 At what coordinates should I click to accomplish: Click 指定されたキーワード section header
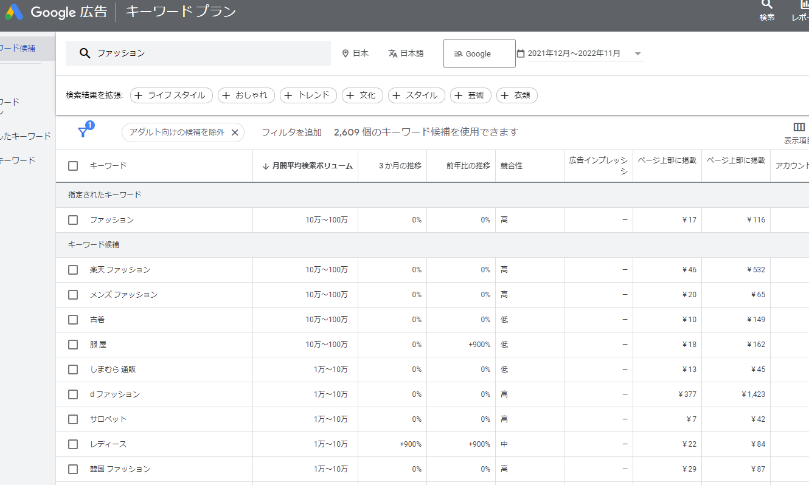105,195
